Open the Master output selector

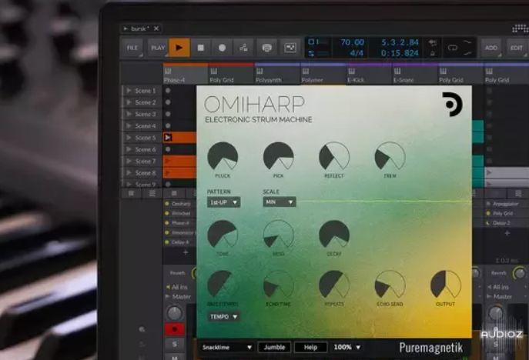[178, 297]
